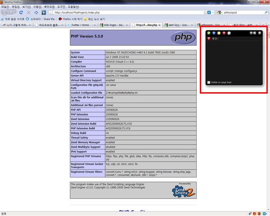Open the address bar history dropdown
This screenshot has height=216, width=270.
pos(213,13)
